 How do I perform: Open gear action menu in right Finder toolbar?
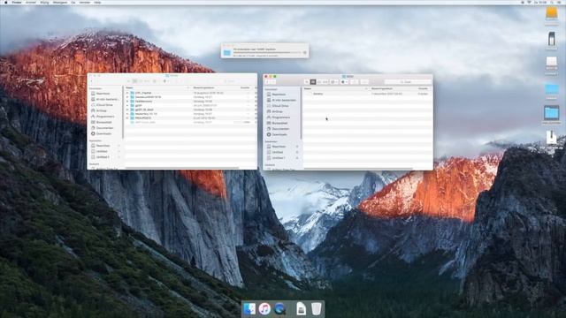tap(344, 82)
